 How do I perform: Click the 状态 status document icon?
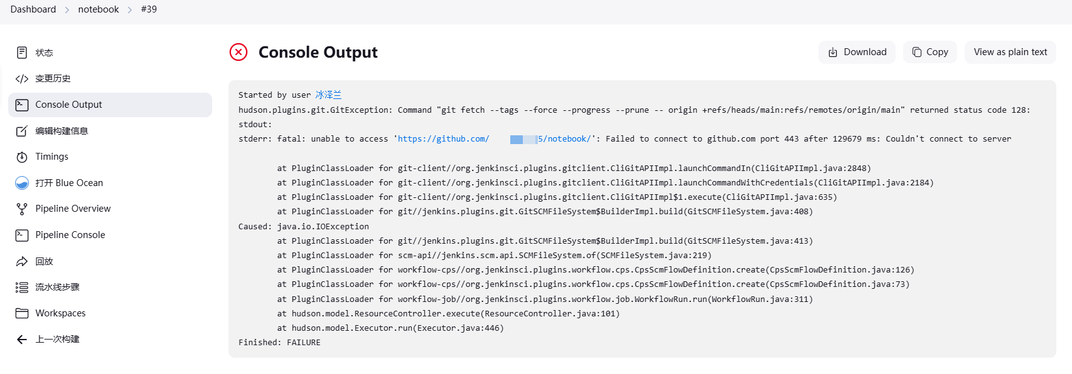22,53
